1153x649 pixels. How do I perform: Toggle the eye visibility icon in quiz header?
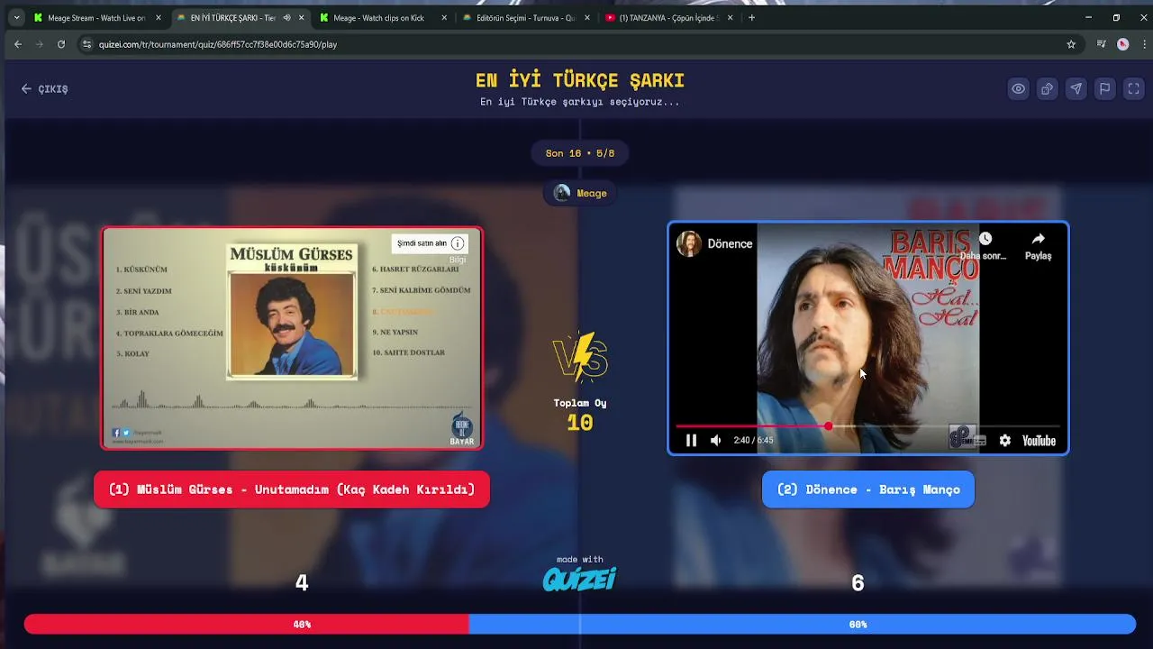click(x=1018, y=88)
